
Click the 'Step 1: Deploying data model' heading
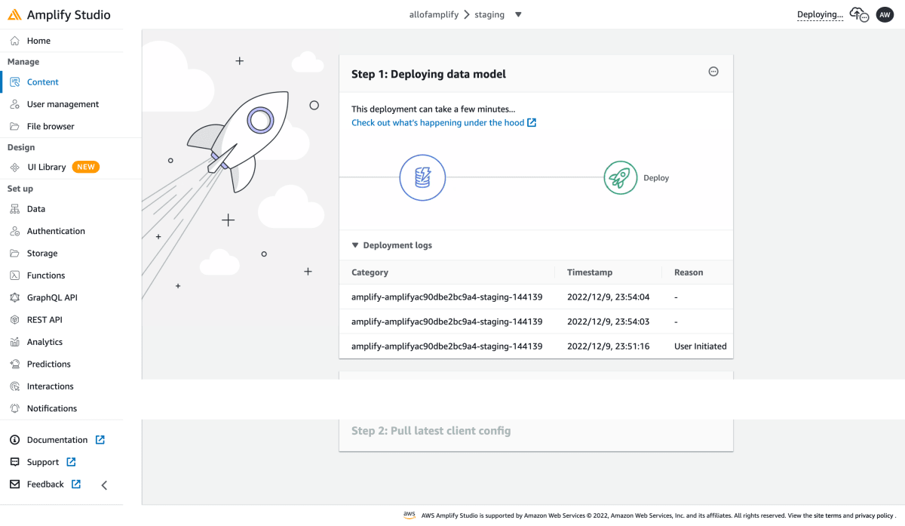click(x=428, y=74)
